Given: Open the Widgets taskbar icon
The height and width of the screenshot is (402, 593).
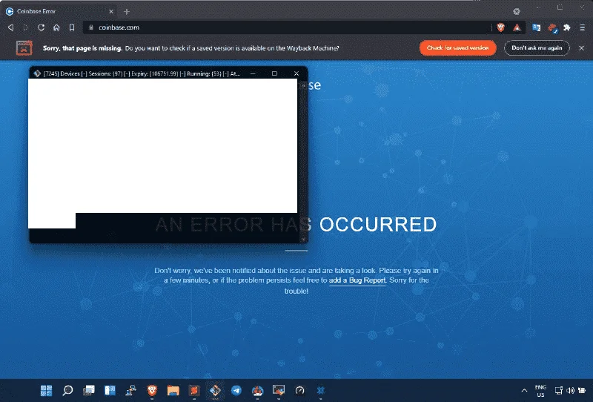Looking at the screenshot, I should pos(110,390).
